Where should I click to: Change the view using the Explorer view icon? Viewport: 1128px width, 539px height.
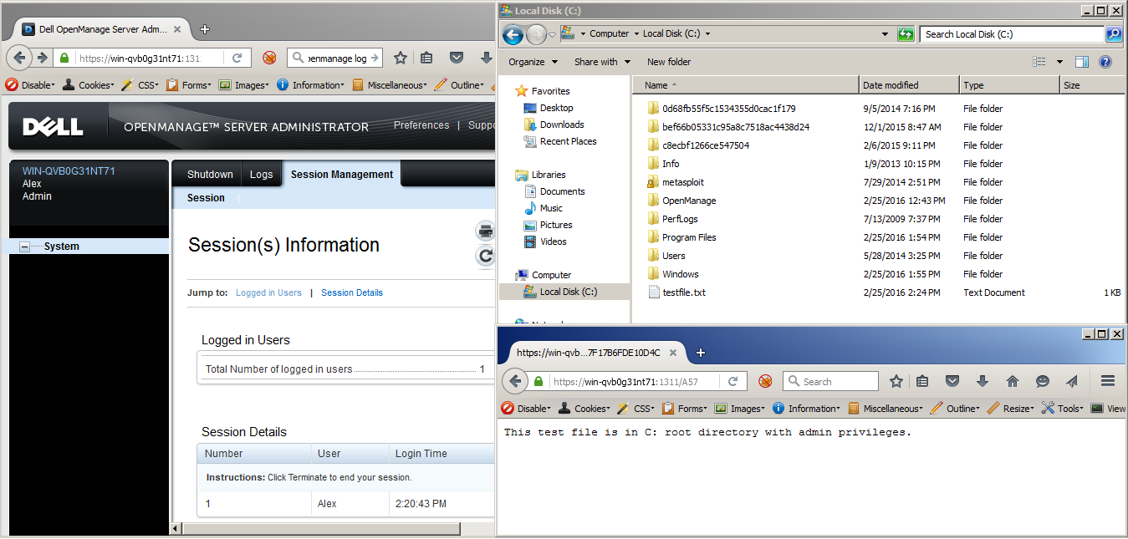(x=1039, y=62)
